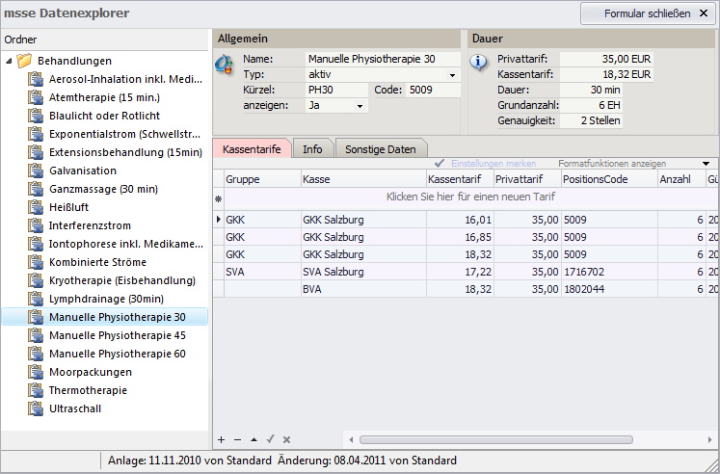Open the Sonstige Daten tab
720x474 pixels.
click(x=381, y=149)
